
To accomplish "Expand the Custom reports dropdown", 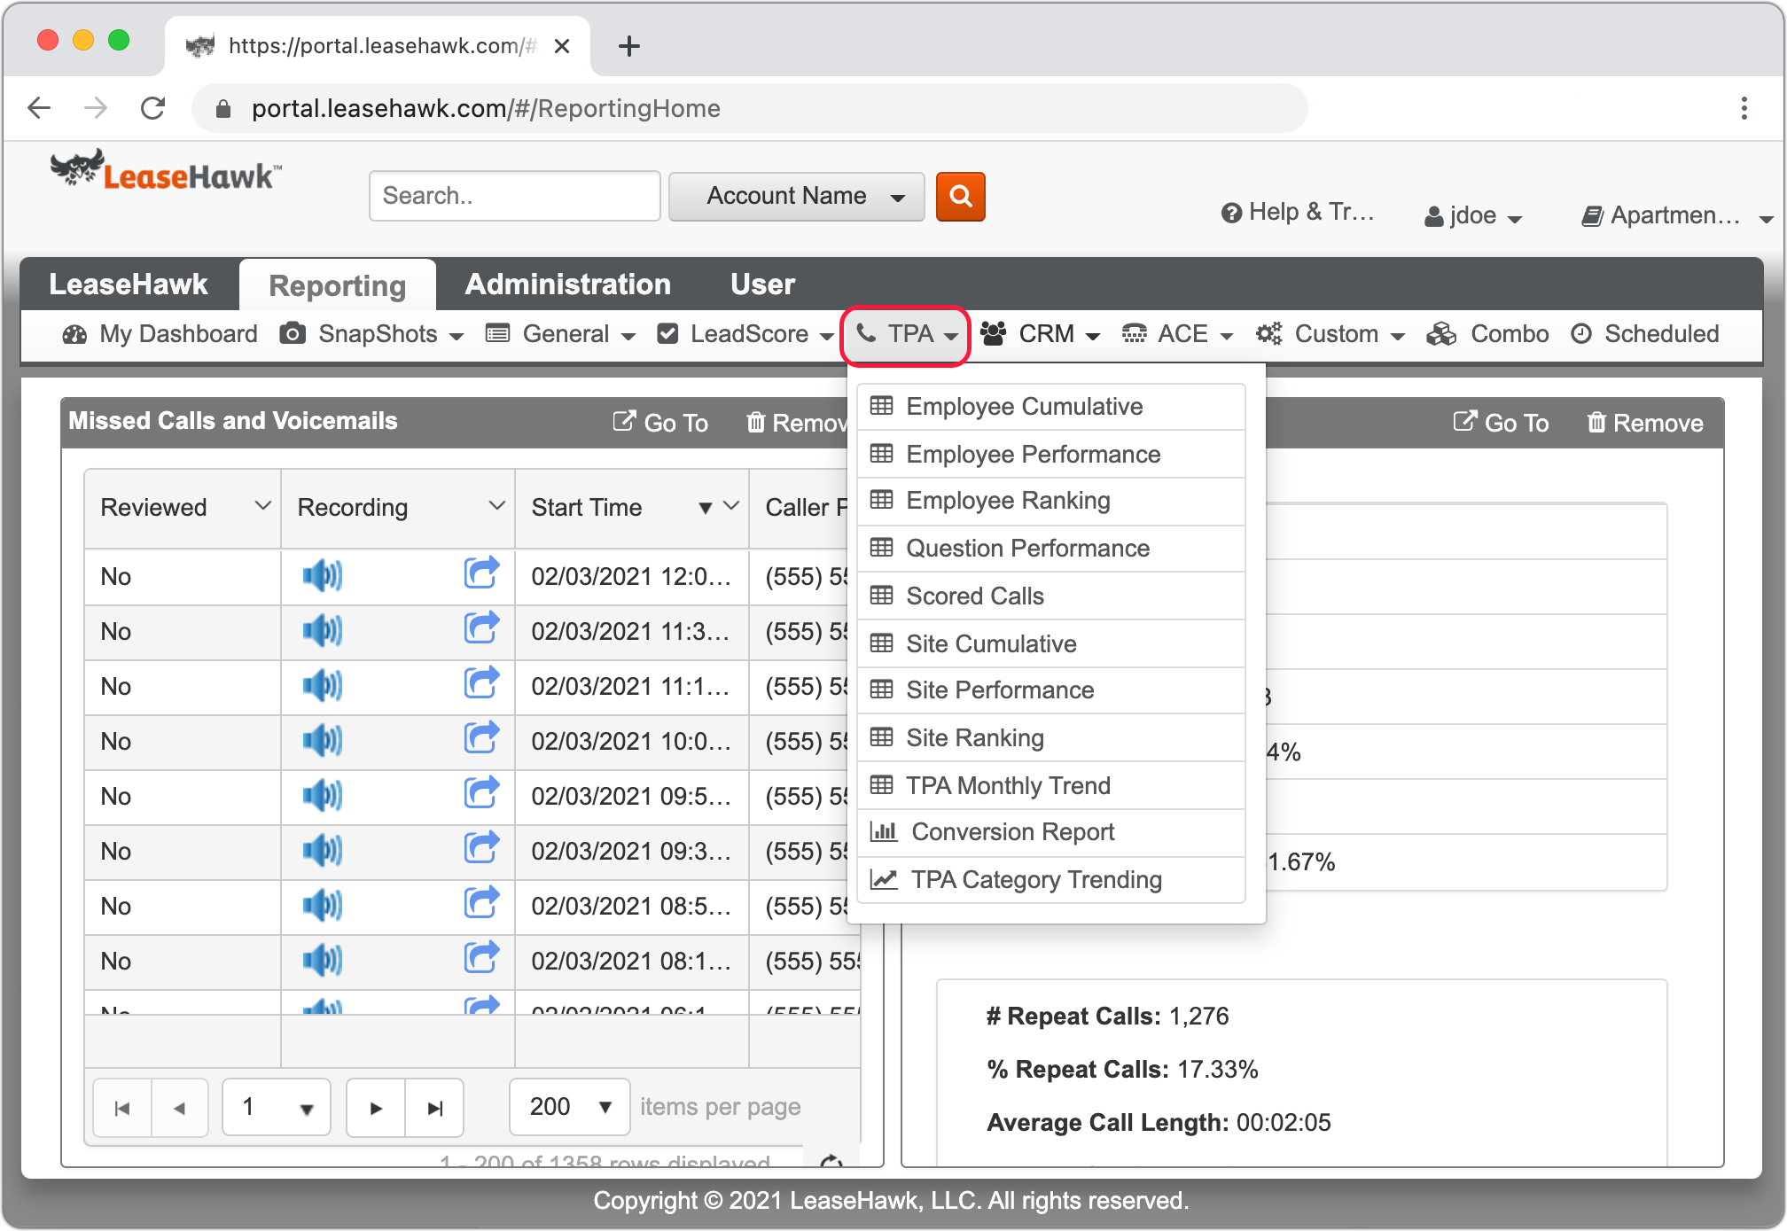I will [x=1330, y=334].
